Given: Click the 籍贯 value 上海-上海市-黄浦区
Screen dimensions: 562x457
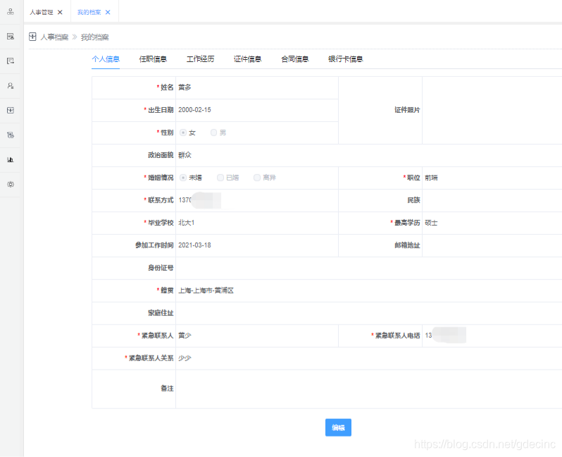Looking at the screenshot, I should pos(206,291).
